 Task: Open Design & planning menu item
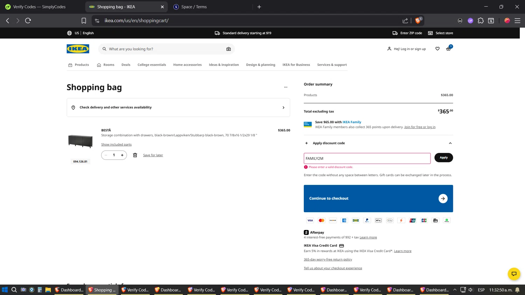click(261, 65)
